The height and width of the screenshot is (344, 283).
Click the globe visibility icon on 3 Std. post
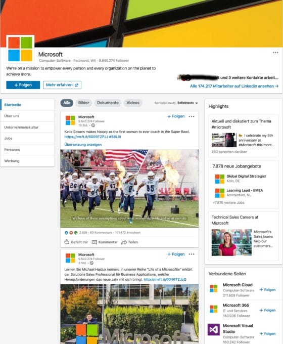click(x=91, y=263)
